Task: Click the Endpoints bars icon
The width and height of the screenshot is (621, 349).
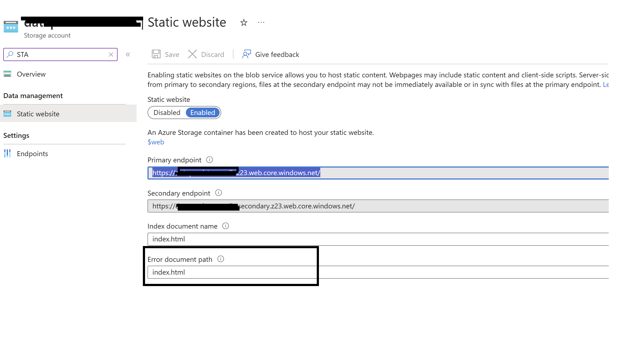Action: [x=7, y=153]
